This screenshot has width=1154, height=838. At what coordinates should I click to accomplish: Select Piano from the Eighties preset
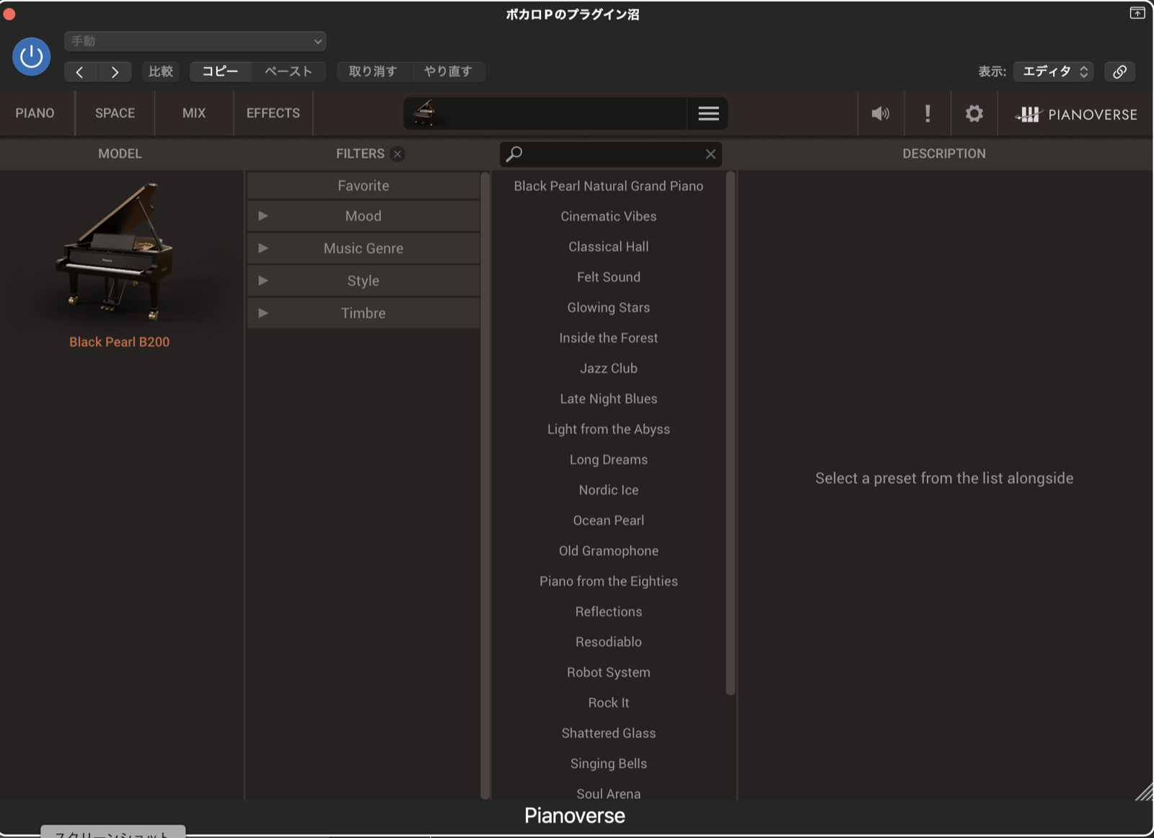click(x=609, y=581)
